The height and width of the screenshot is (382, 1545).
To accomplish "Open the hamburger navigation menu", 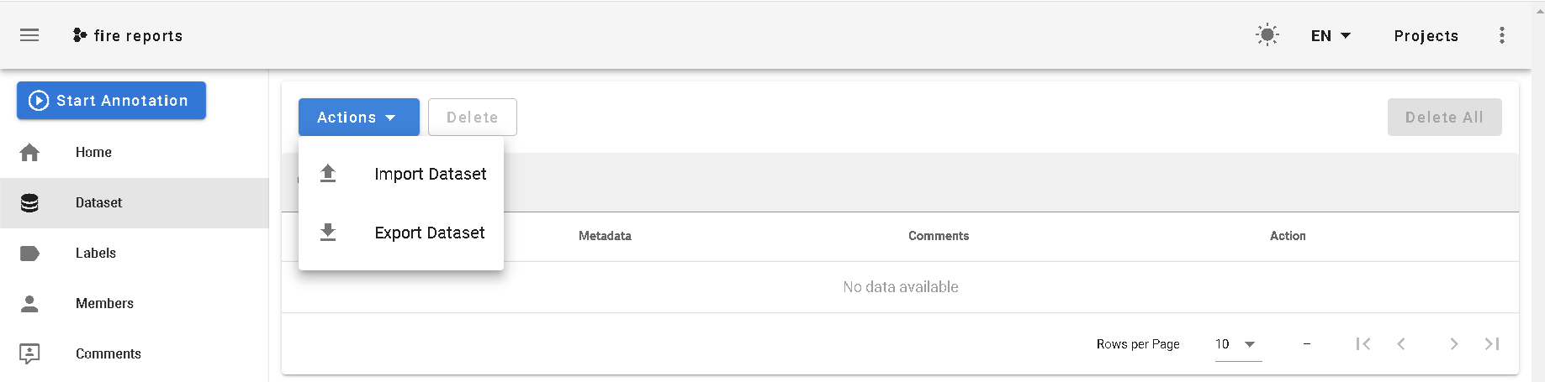I will (x=29, y=35).
